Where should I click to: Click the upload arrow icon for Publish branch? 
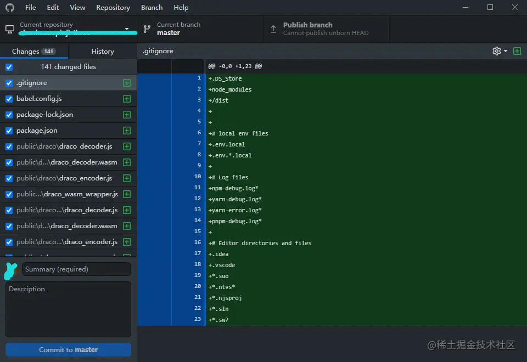click(x=273, y=29)
